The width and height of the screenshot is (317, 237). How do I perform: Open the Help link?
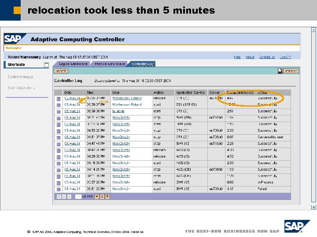click(x=237, y=57)
